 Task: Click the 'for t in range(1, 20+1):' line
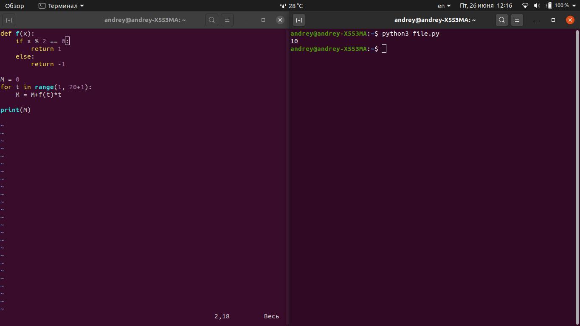(46, 87)
